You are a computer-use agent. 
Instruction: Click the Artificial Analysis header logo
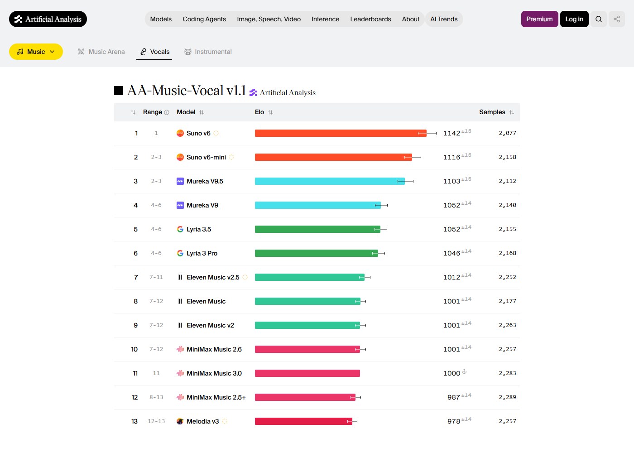click(48, 19)
